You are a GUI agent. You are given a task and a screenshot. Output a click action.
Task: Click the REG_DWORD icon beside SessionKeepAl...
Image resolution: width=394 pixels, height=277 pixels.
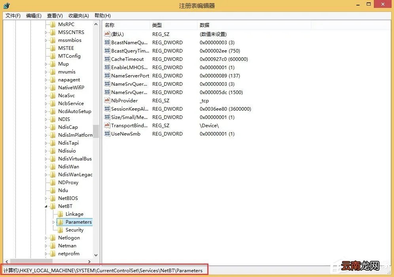pyautogui.click(x=107, y=109)
